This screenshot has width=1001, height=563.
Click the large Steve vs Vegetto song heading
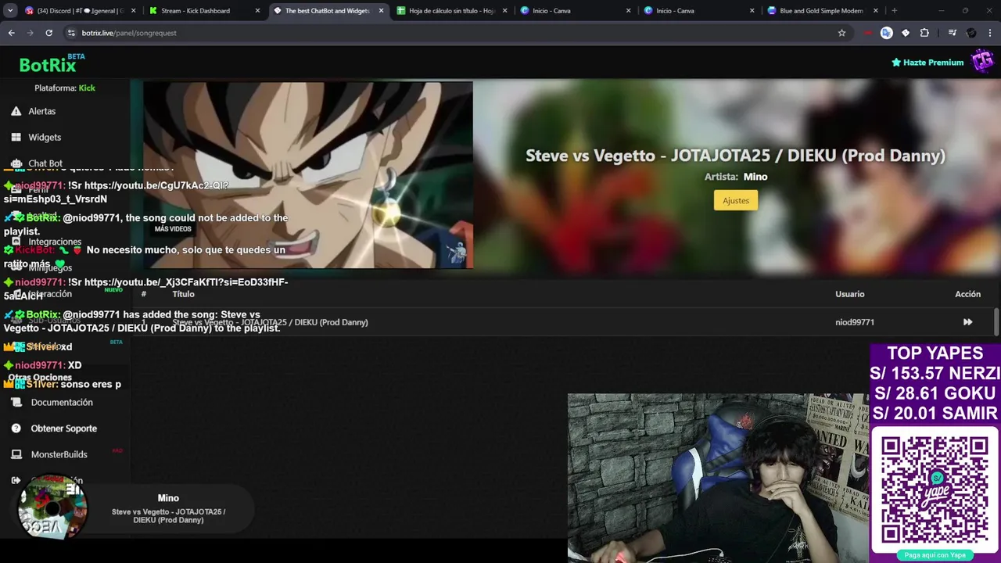pyautogui.click(x=735, y=156)
